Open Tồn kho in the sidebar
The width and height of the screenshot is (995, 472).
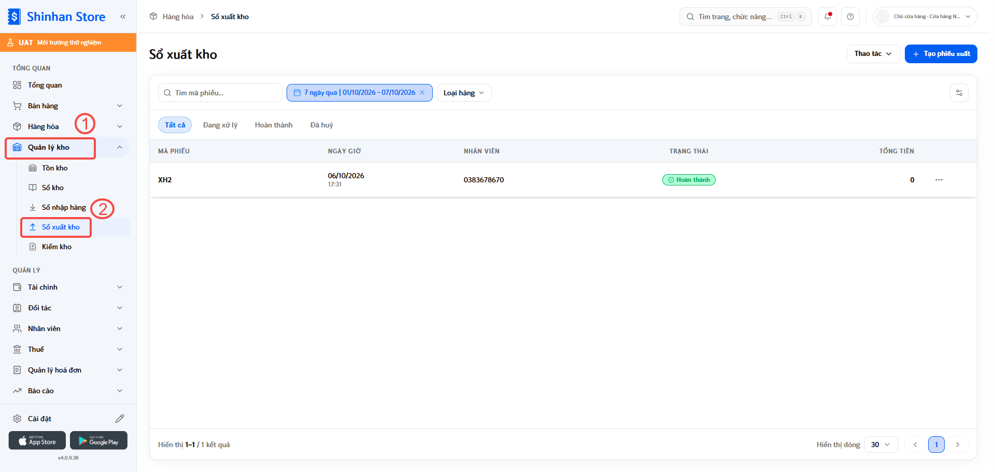(55, 168)
